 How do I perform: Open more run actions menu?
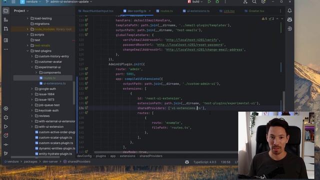(225, 1)
